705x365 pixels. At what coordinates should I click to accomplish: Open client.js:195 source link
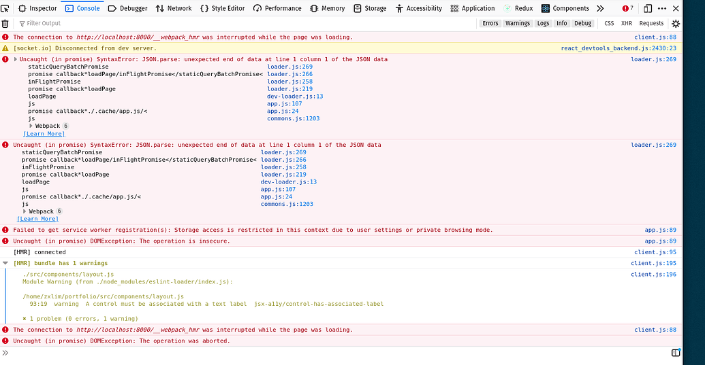[653, 263]
